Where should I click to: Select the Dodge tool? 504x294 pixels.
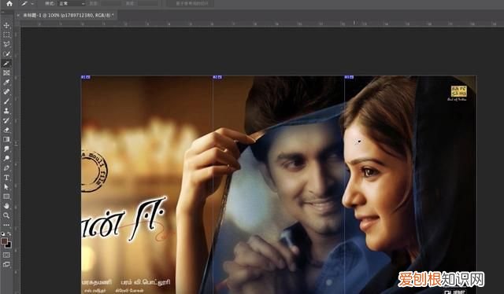[x=6, y=158]
